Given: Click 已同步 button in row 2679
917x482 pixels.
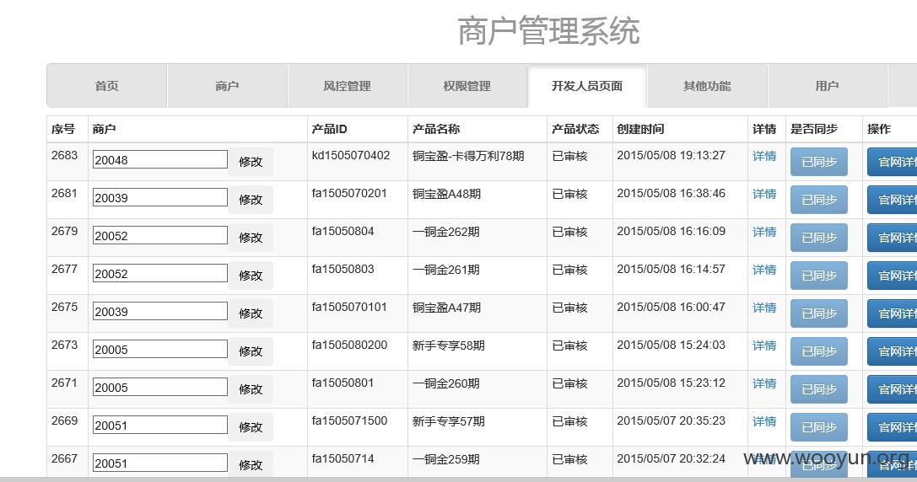Looking at the screenshot, I should point(819,238).
